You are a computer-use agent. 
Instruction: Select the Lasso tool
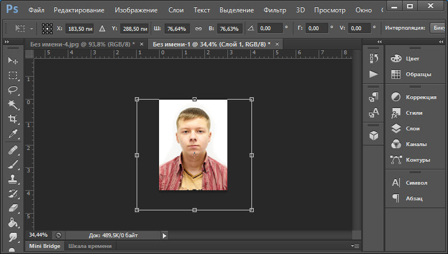12,90
